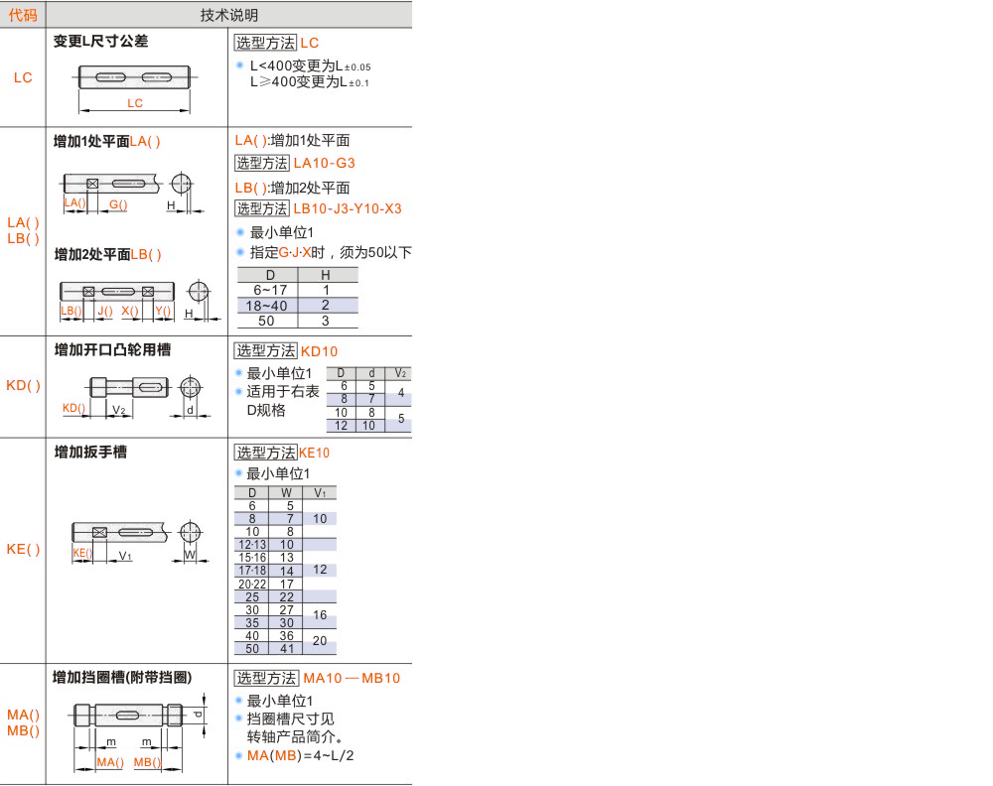Image resolution: width=993 pixels, height=786 pixels.
Task: Click the 增加2处平面LB( ) heading
Action: (107, 254)
